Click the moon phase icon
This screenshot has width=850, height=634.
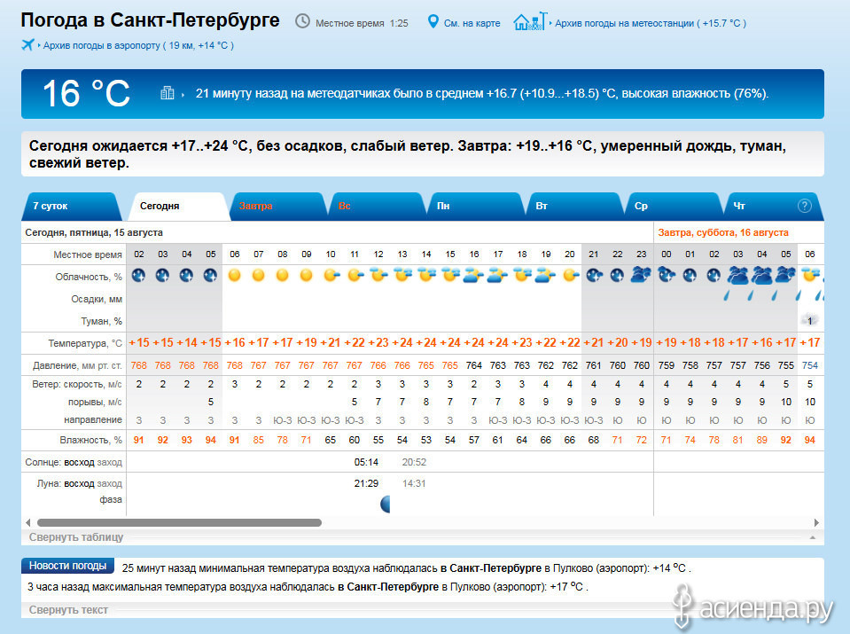click(x=386, y=505)
